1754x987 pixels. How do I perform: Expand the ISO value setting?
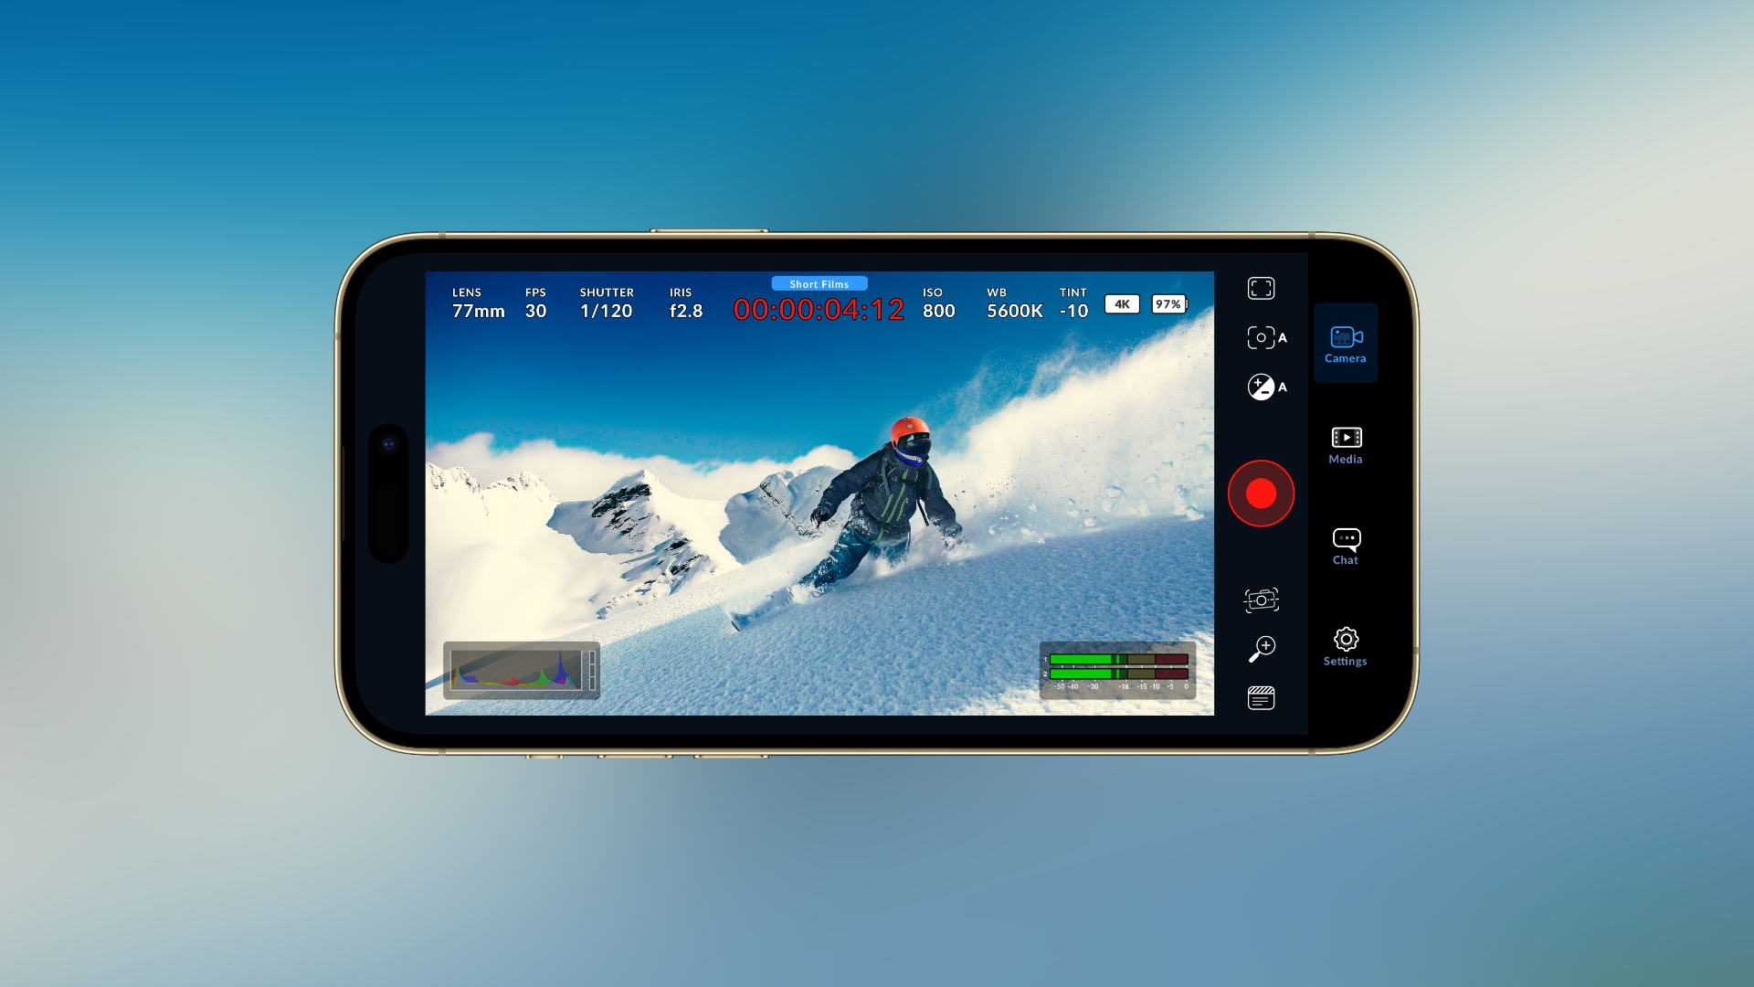coord(937,302)
